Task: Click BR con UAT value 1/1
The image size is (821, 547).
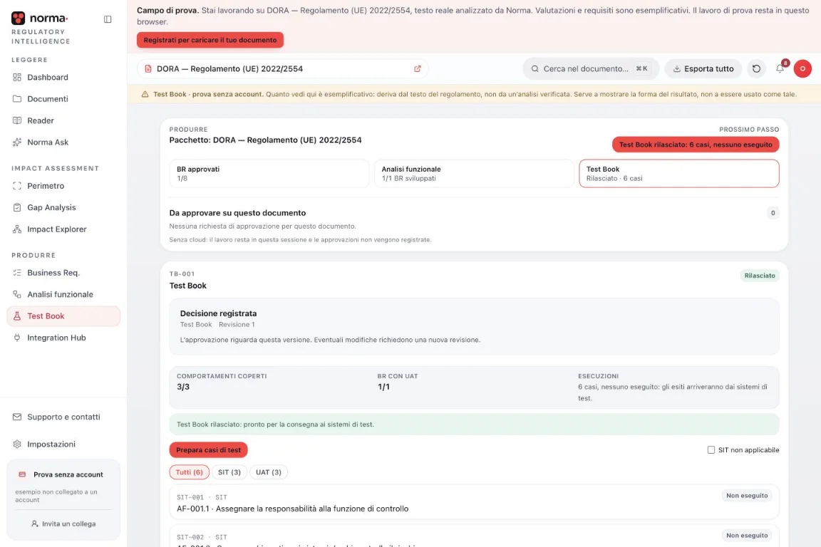Action: pos(384,387)
